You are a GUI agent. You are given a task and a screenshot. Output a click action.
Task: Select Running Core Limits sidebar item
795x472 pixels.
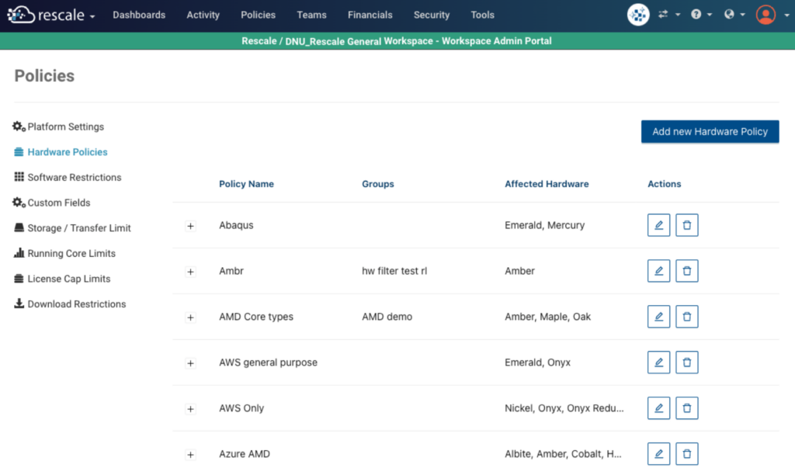pyautogui.click(x=71, y=253)
